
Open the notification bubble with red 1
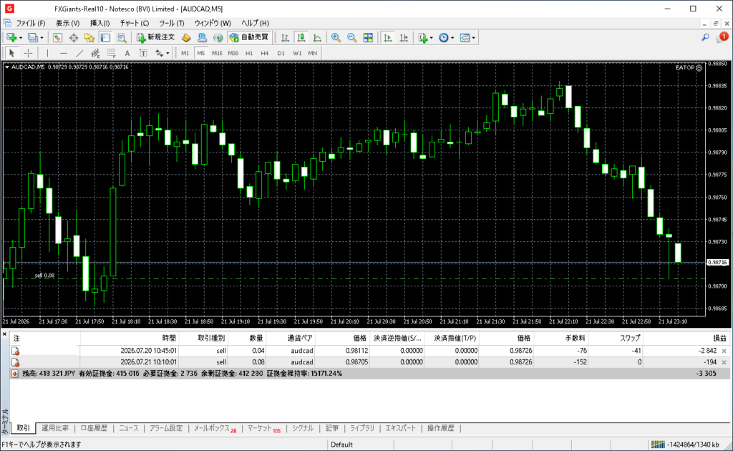tap(722, 37)
